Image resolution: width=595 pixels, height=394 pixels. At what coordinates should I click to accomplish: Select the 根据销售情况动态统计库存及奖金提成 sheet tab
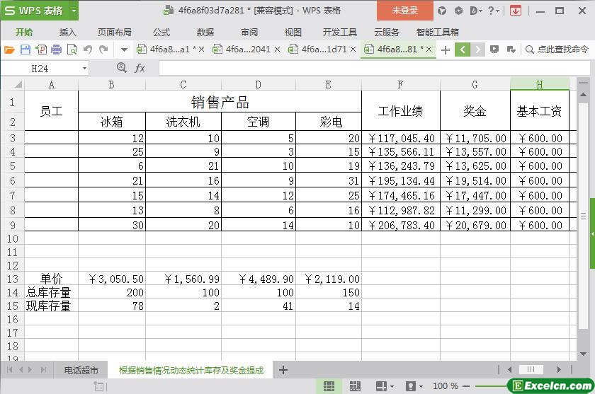[191, 370]
